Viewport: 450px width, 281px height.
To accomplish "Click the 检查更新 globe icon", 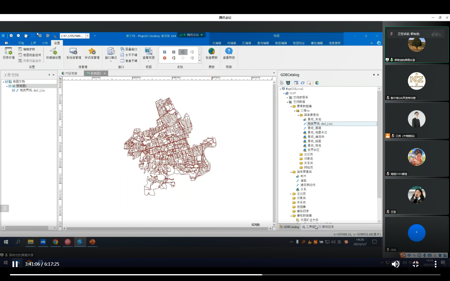I will coord(212,51).
